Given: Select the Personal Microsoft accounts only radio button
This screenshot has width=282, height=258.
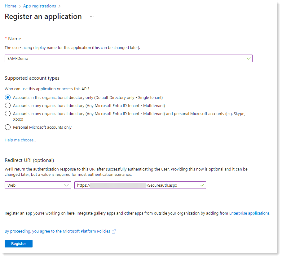Looking at the screenshot, I should click(x=7, y=127).
